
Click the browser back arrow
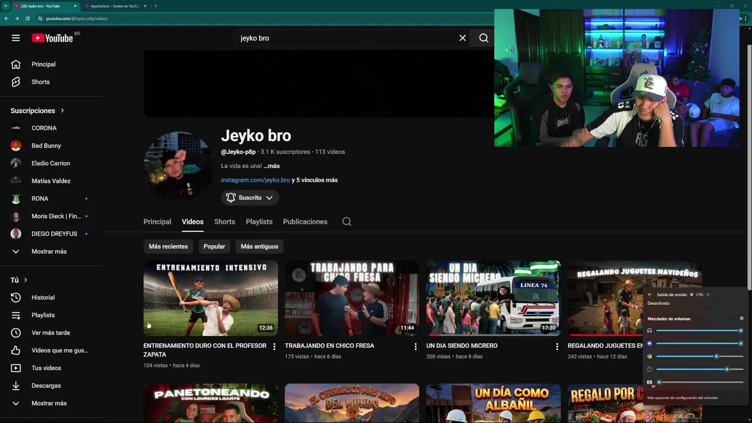pos(6,18)
